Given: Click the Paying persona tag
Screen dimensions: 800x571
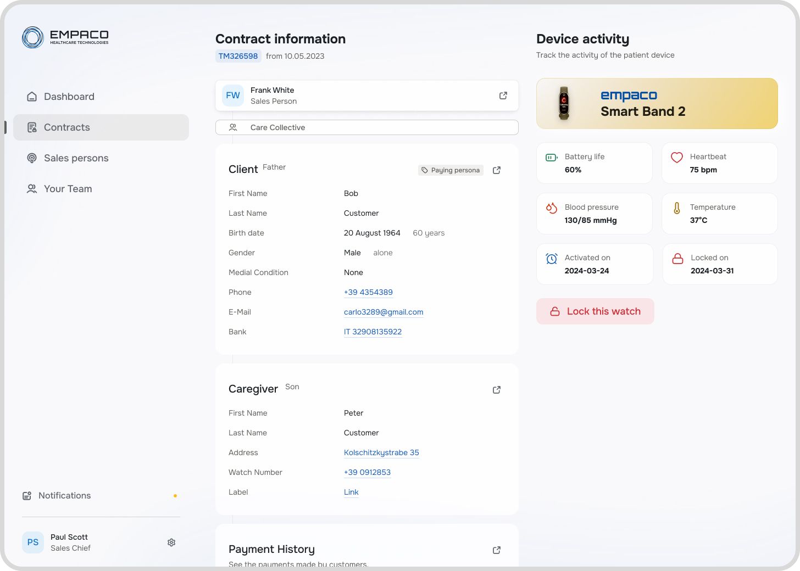Looking at the screenshot, I should [x=451, y=170].
